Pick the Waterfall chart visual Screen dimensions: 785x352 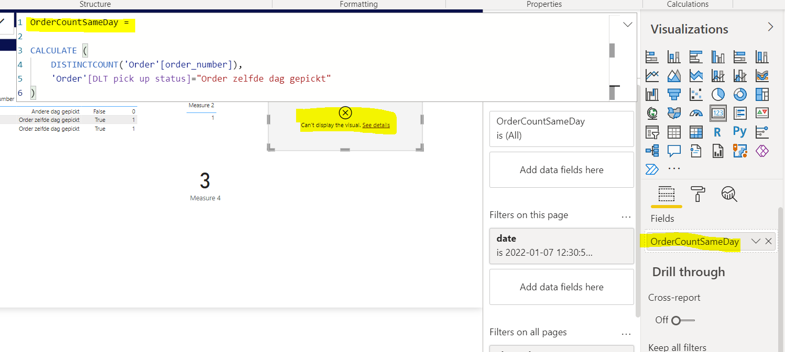[652, 94]
